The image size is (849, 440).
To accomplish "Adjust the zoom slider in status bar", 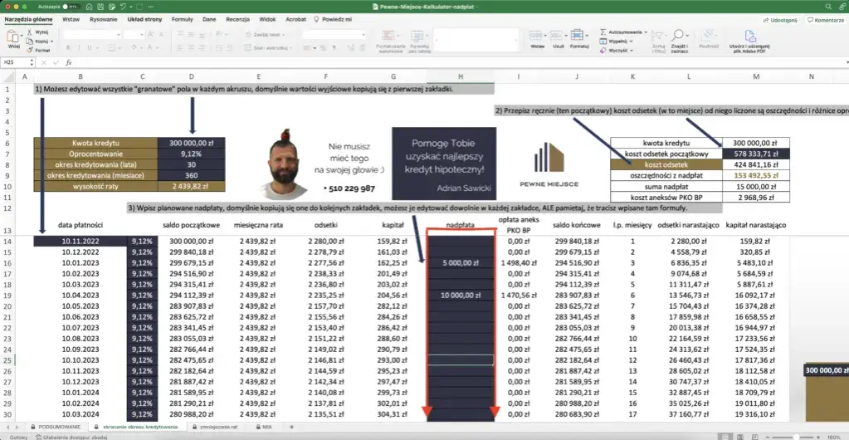I will coord(797,435).
